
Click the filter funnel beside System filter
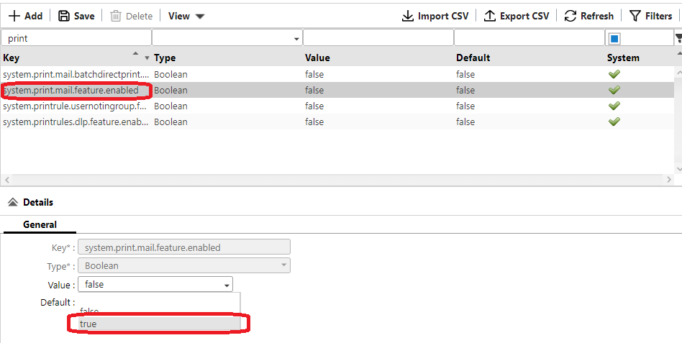point(678,38)
